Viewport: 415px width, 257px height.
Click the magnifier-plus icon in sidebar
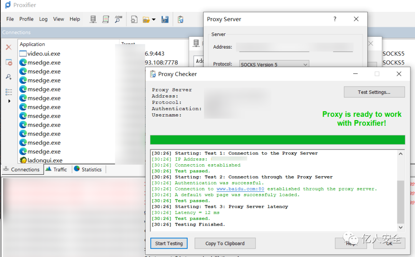(x=9, y=77)
